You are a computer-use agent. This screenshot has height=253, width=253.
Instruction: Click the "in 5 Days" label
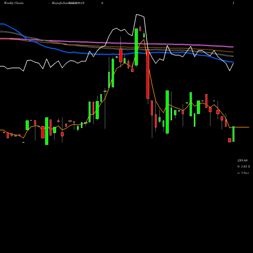(x=243, y=173)
